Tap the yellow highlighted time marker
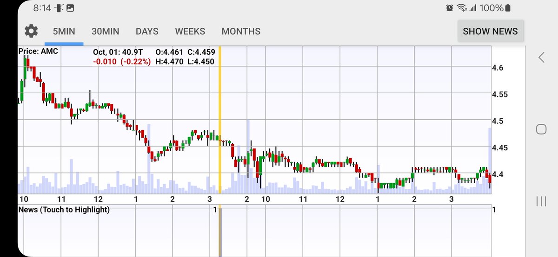The image size is (558, 257). point(220,120)
